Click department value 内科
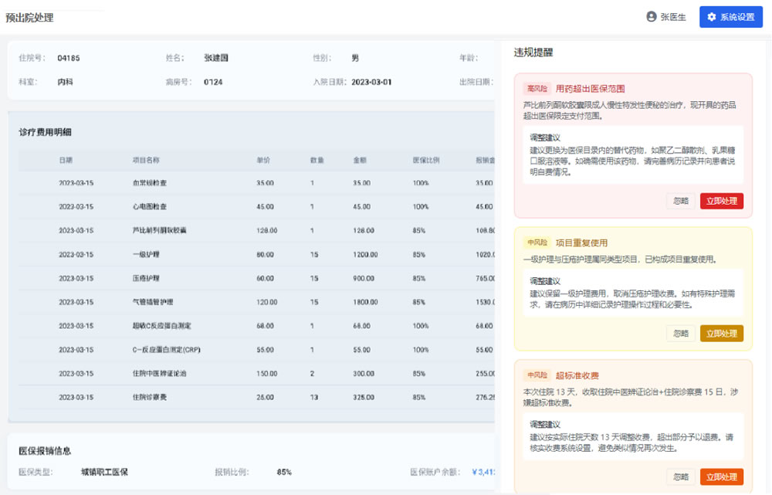 pos(65,82)
